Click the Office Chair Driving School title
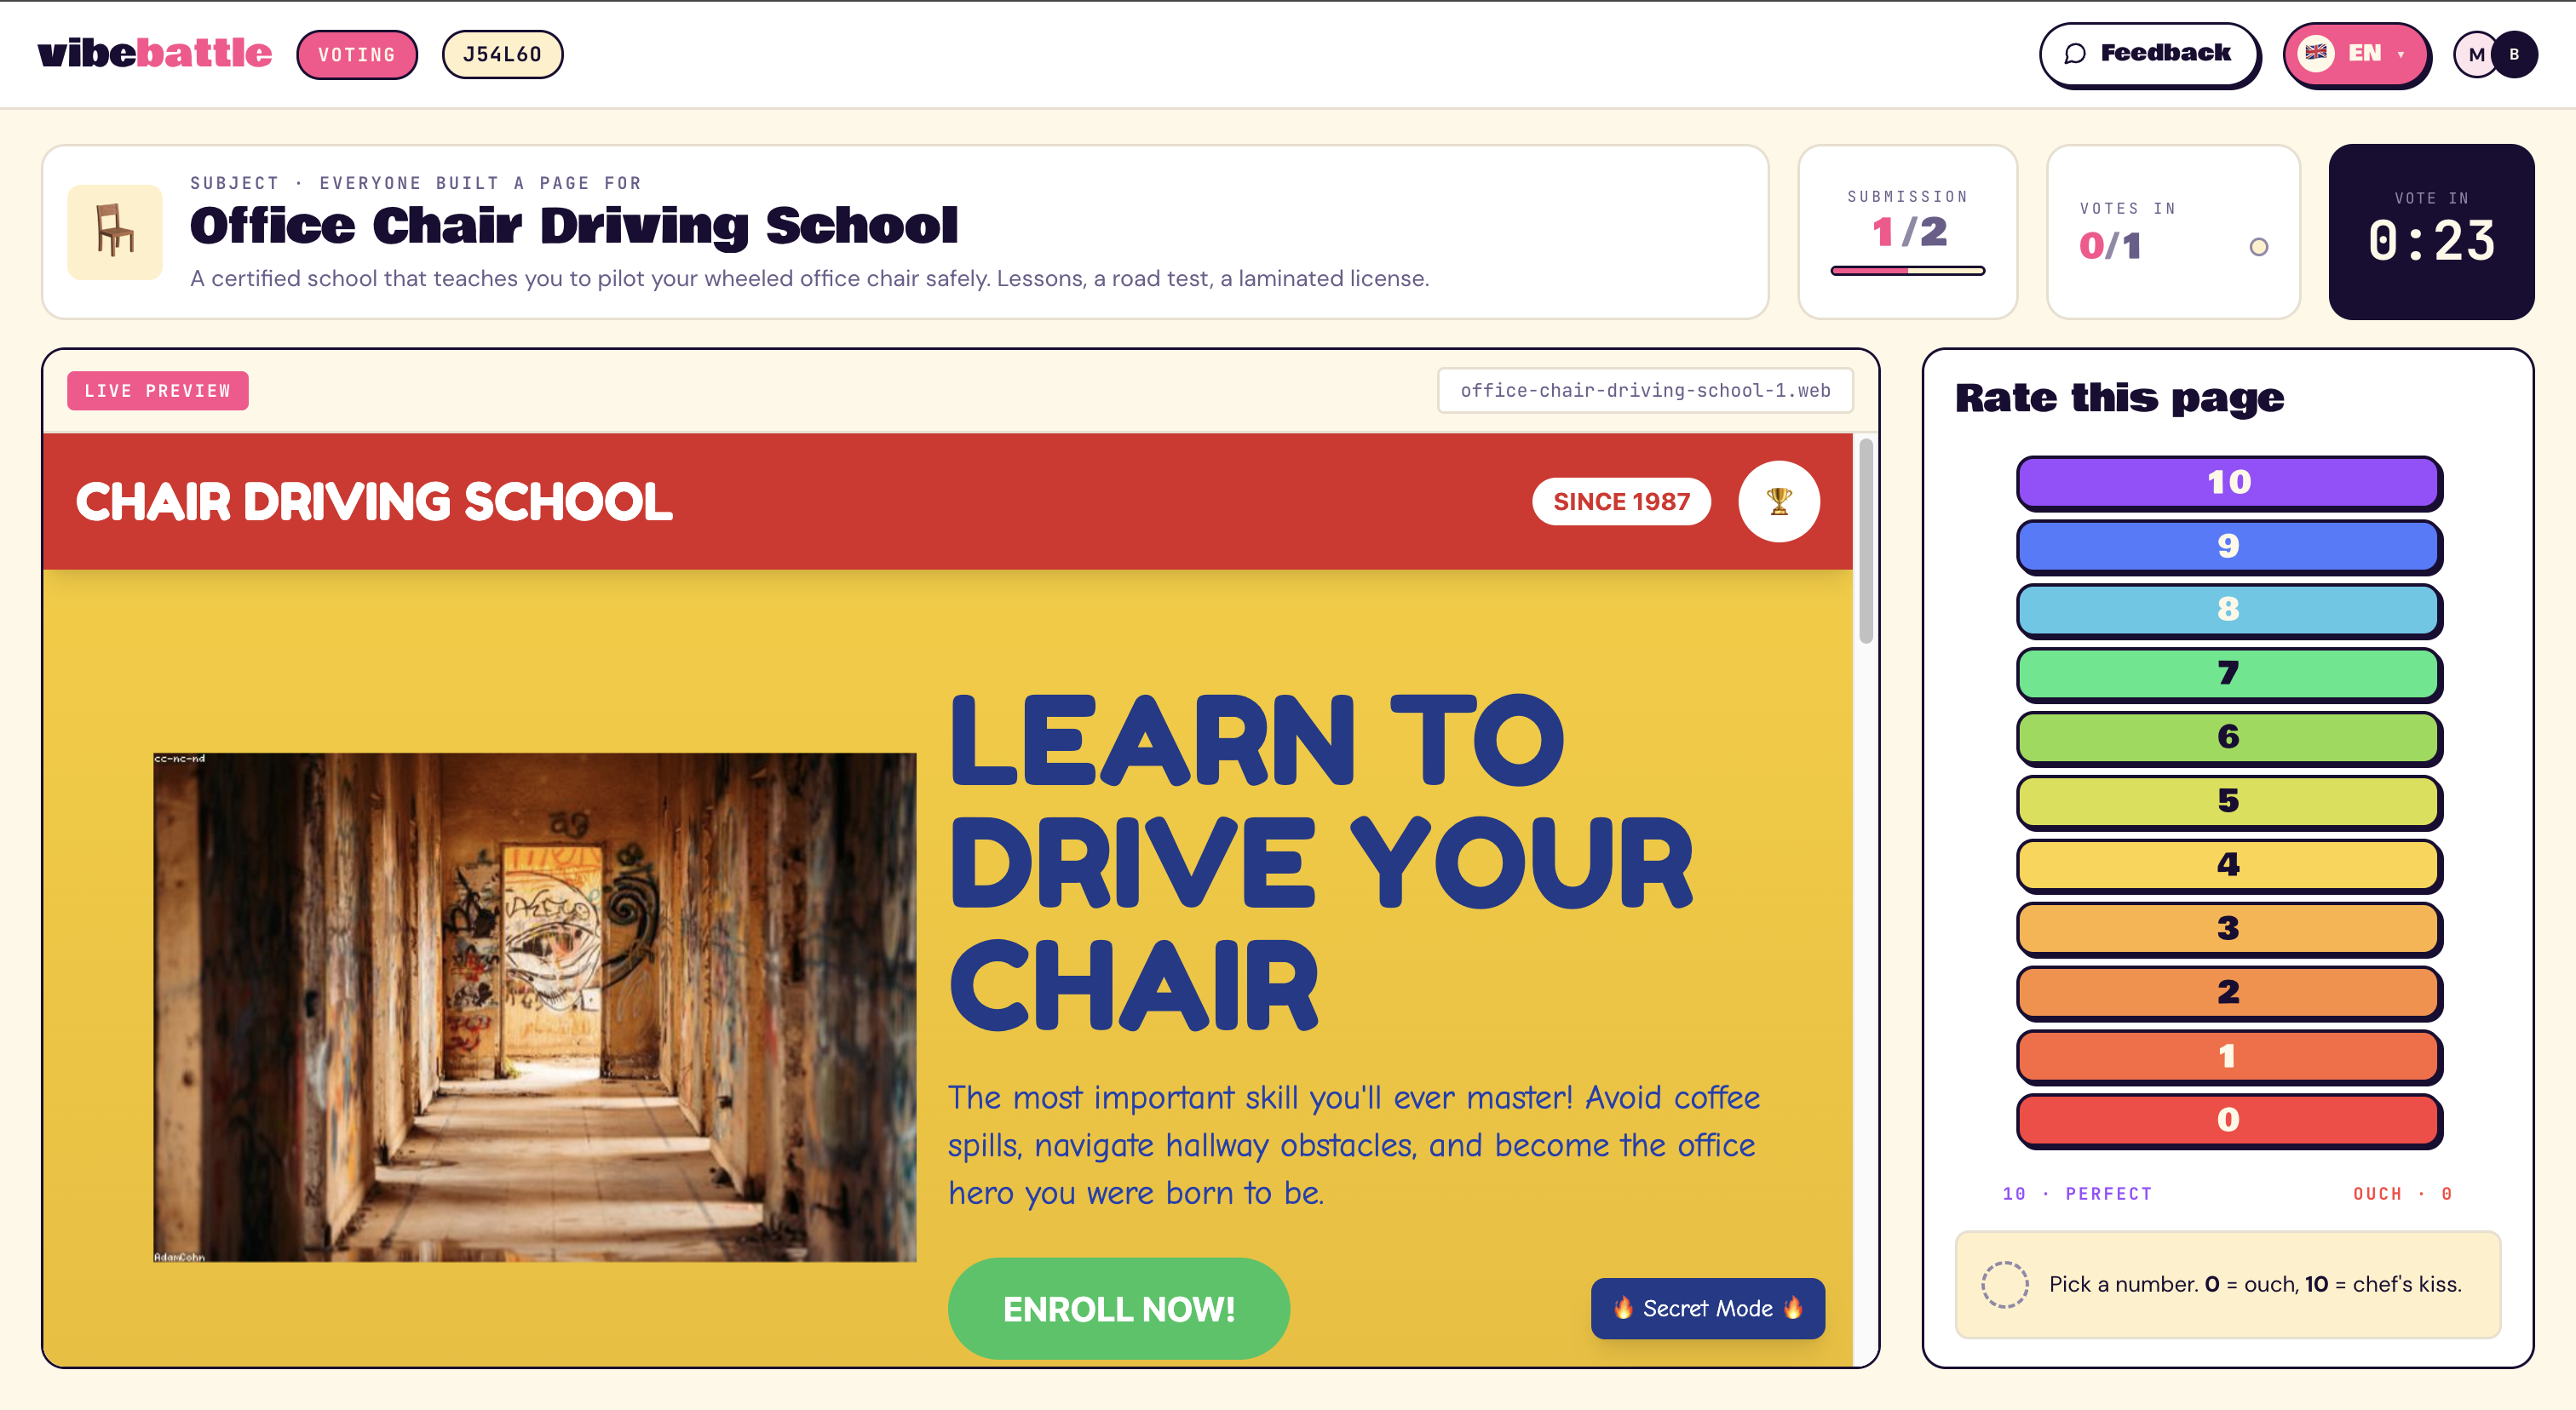 pyautogui.click(x=574, y=226)
